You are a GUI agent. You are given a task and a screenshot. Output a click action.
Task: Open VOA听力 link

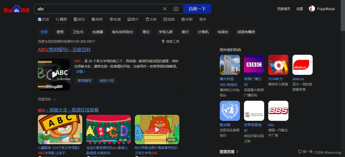(x=275, y=79)
